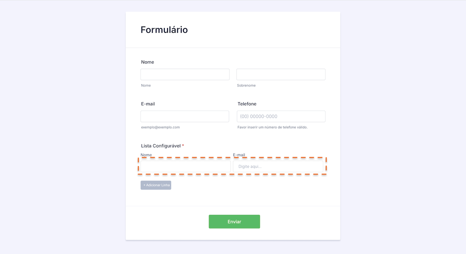This screenshot has height=254, width=466.
Task: Click the Nome cell in Lista Configurável
Action: [186, 167]
